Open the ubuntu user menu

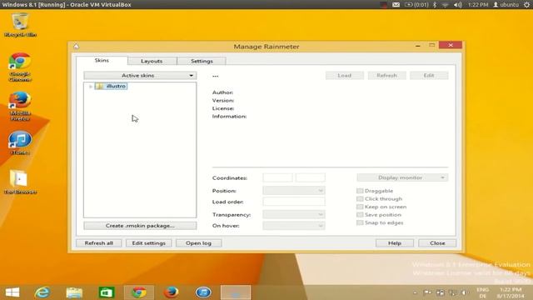pyautogui.click(x=506, y=5)
